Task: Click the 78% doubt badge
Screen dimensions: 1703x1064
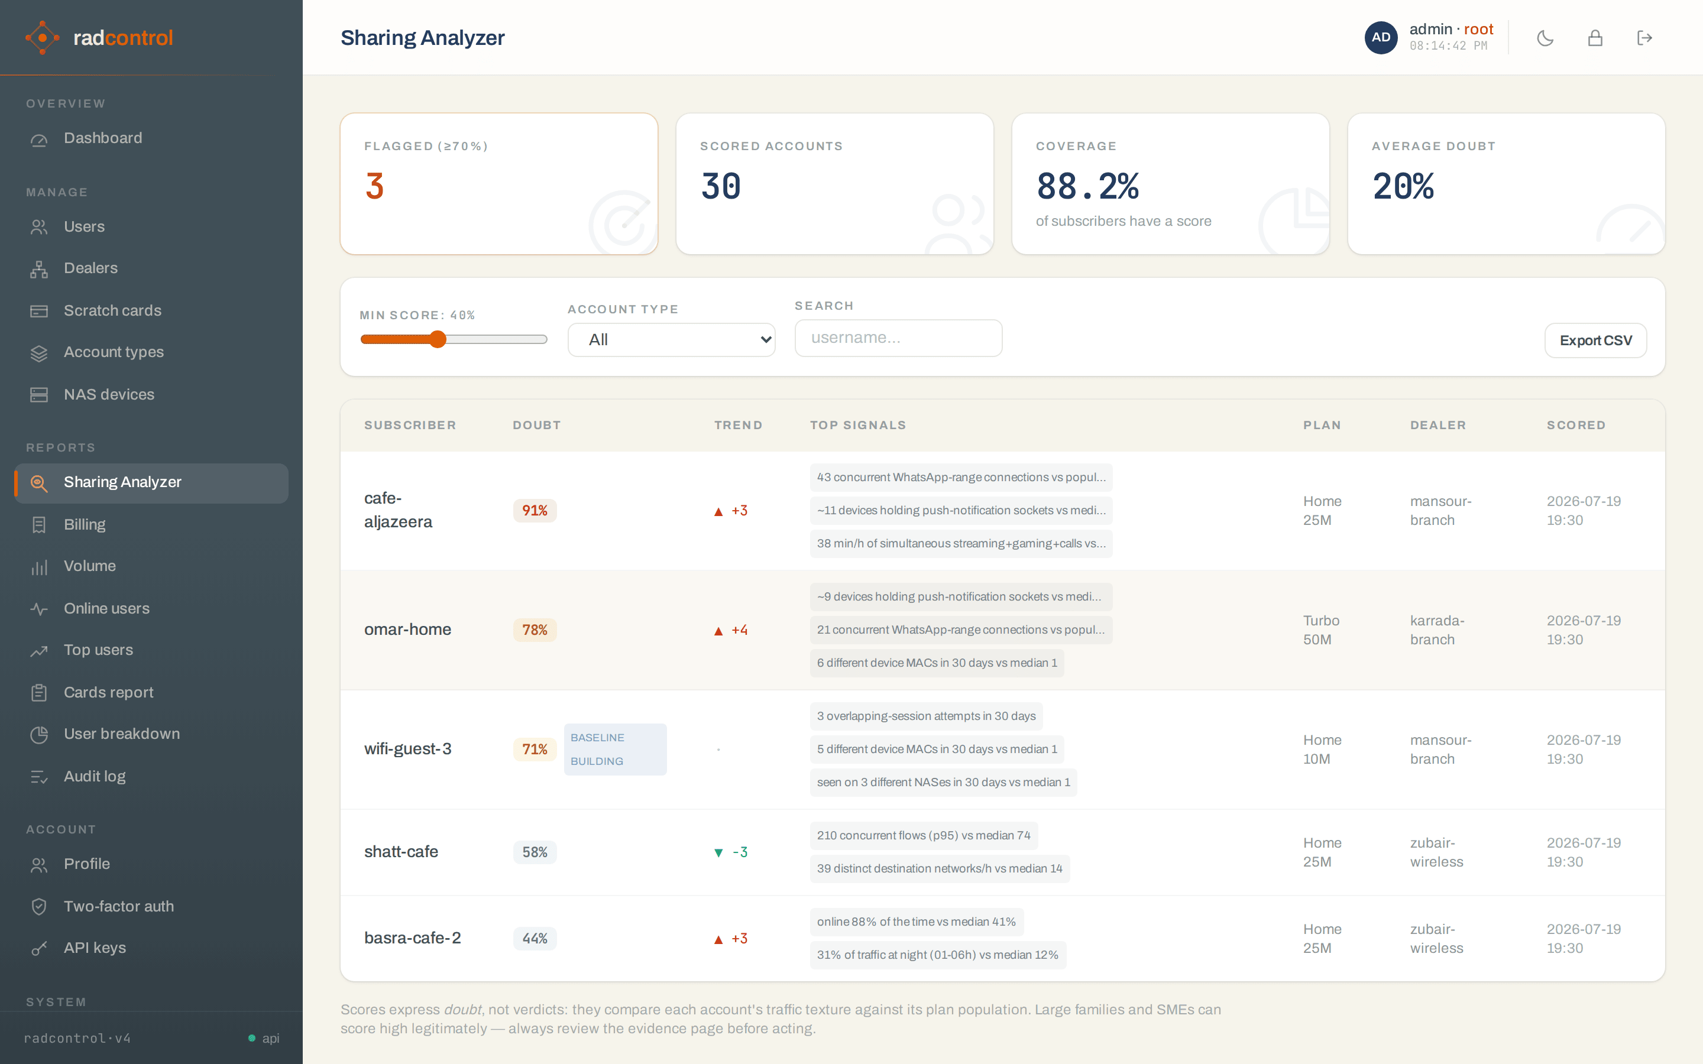Action: pyautogui.click(x=535, y=631)
